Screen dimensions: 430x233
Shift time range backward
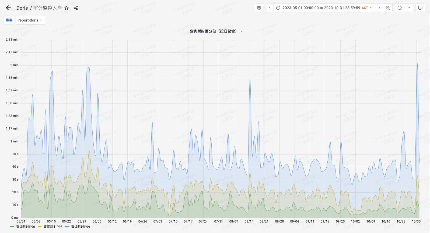(270, 8)
